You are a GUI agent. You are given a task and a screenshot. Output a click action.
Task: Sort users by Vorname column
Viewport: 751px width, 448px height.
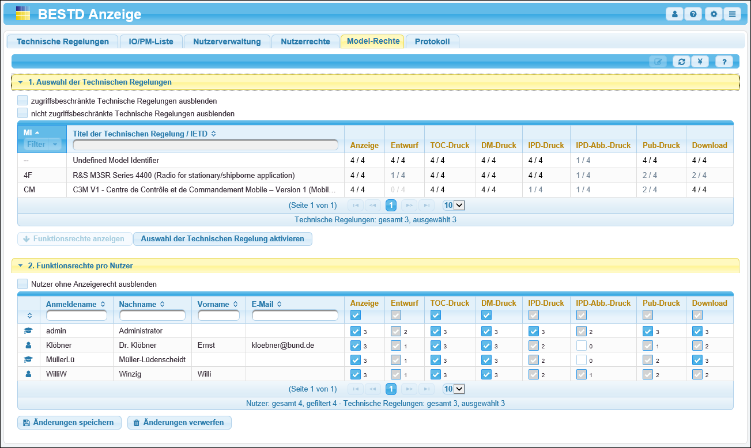coord(236,304)
